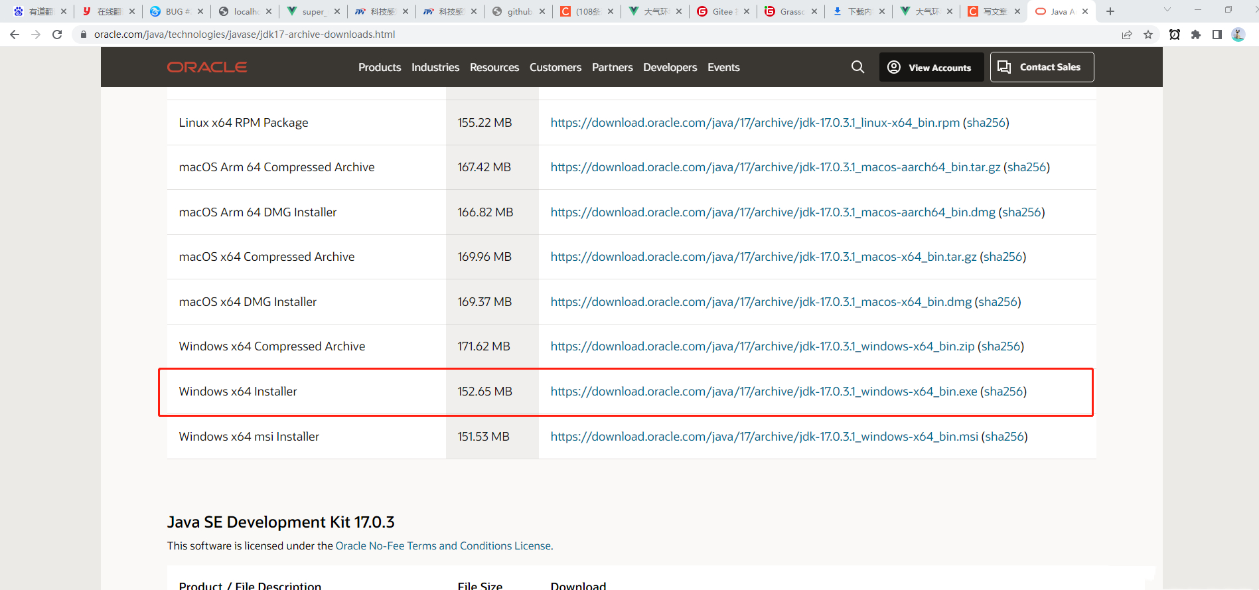Image resolution: width=1259 pixels, height=590 pixels.
Task: Expand the tab search chevron dropdown
Action: pos(1167,10)
